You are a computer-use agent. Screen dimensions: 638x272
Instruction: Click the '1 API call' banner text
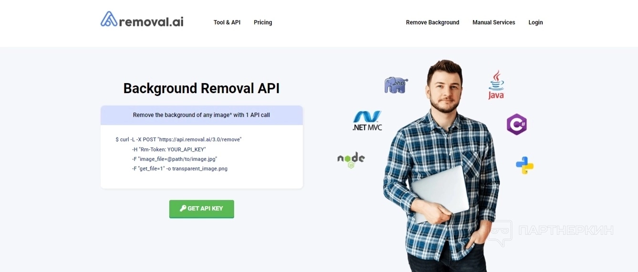pos(202,115)
